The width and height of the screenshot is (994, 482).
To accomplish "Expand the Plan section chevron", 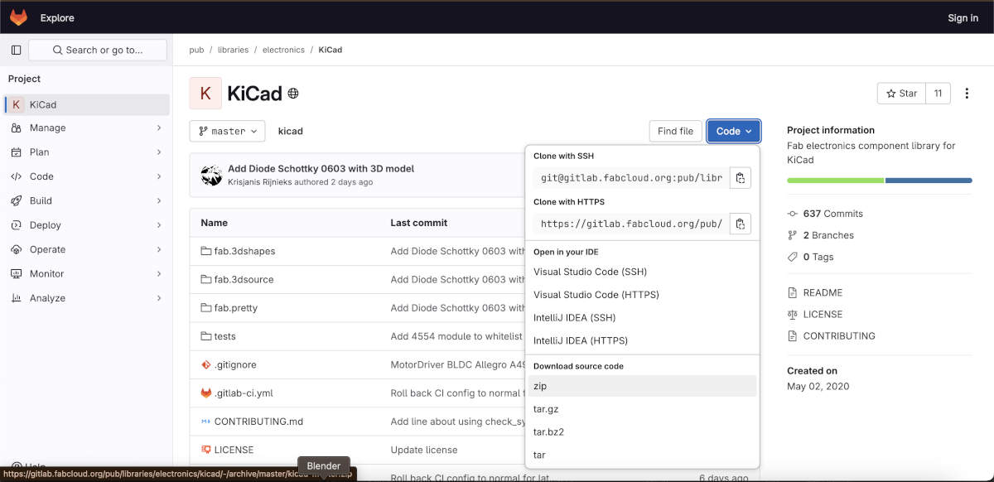I will 158,152.
